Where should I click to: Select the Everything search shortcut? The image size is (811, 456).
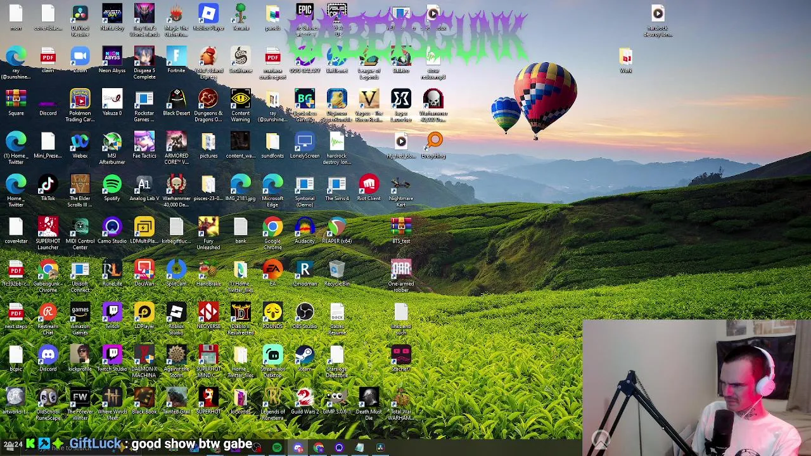coord(434,146)
